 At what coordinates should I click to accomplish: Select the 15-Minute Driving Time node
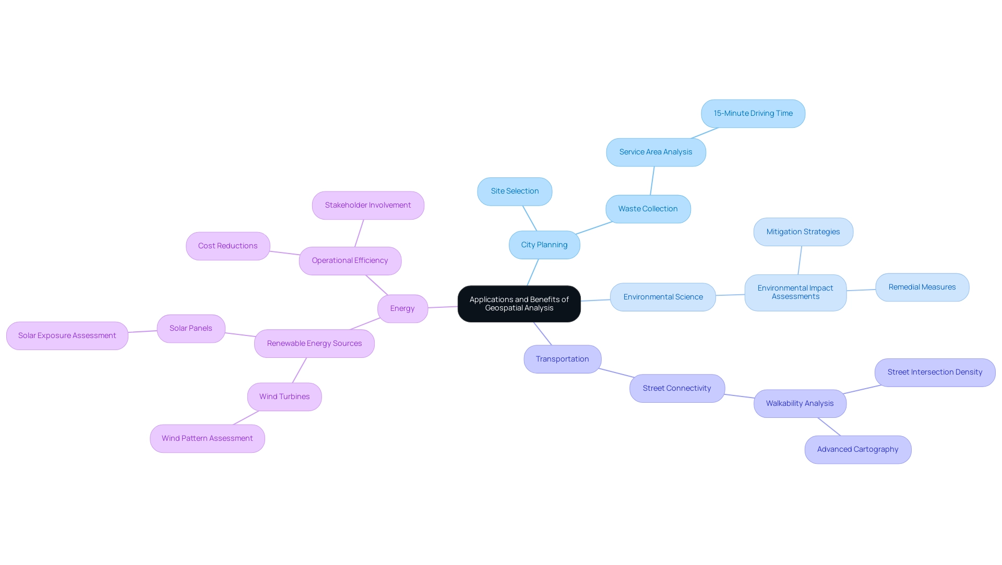pyautogui.click(x=753, y=113)
